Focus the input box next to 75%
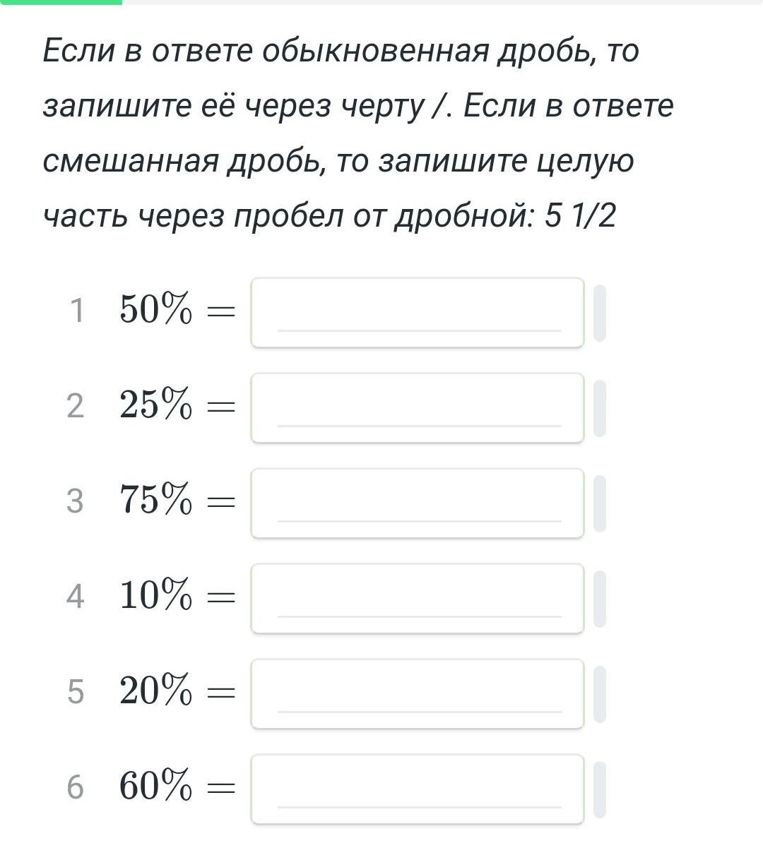Image resolution: width=763 pixels, height=848 pixels. point(417,503)
